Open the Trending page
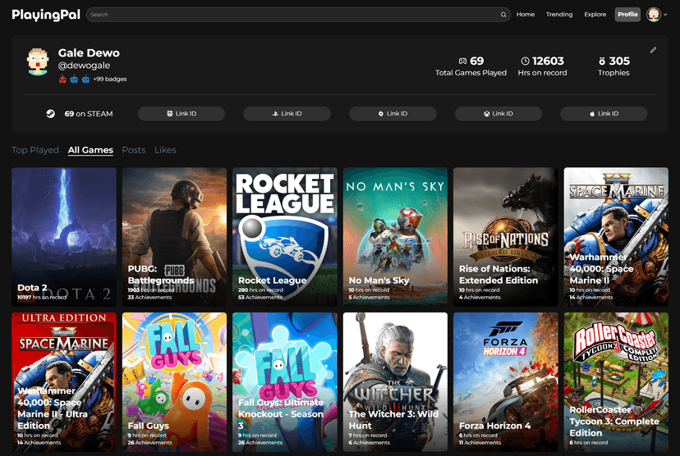Screen dimensions: 680x456 pos(559,14)
